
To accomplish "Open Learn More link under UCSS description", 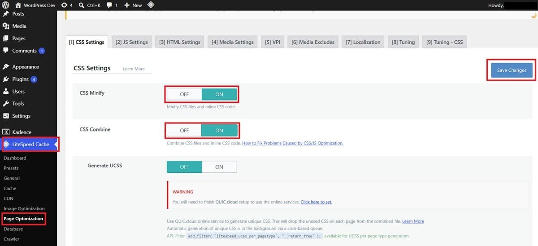I will click(x=413, y=221).
